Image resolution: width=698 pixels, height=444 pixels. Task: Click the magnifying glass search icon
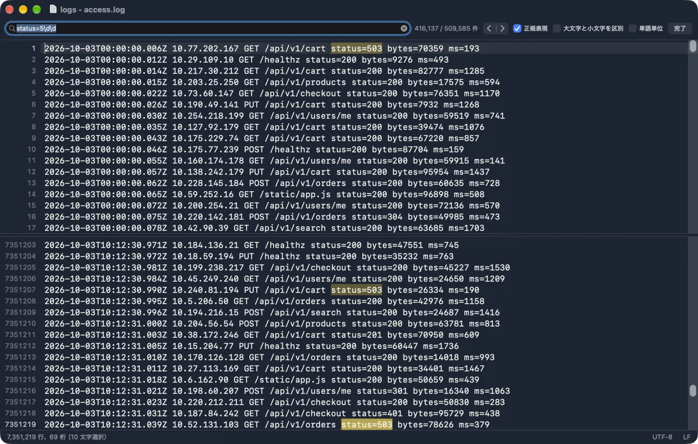point(12,28)
